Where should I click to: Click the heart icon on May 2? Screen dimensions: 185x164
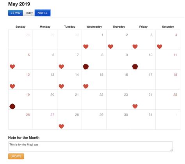[x=110, y=46]
